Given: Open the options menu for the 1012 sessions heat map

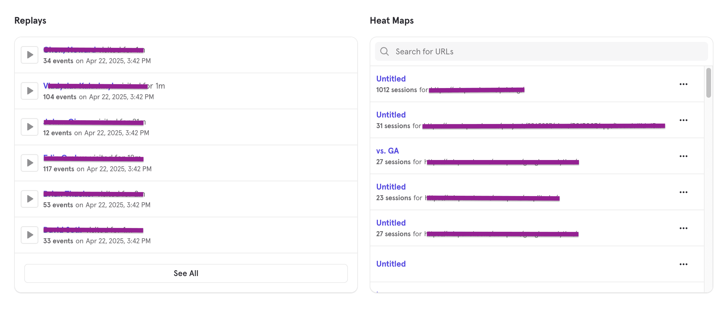Looking at the screenshot, I should 684,84.
